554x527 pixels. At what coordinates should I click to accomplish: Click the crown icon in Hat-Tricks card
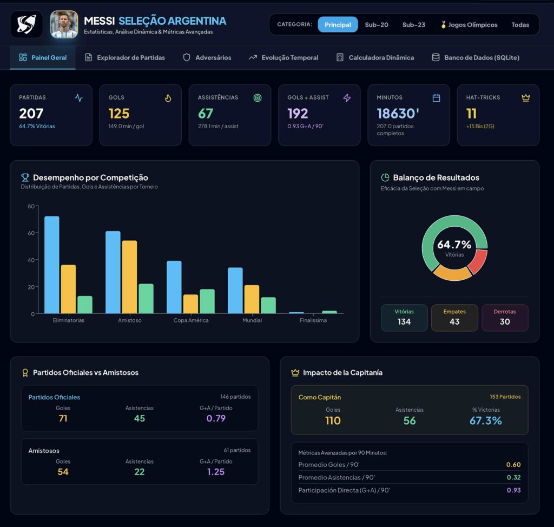pyautogui.click(x=526, y=98)
